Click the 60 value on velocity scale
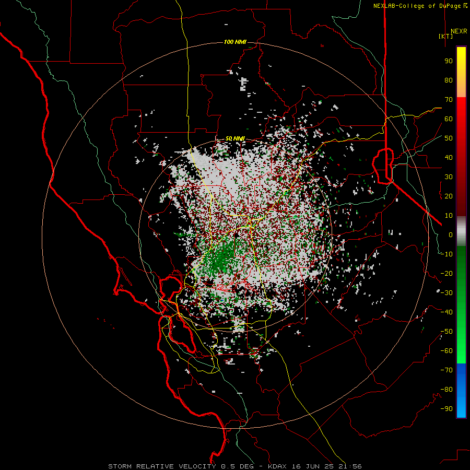The width and height of the screenshot is (470, 470). coord(449,119)
